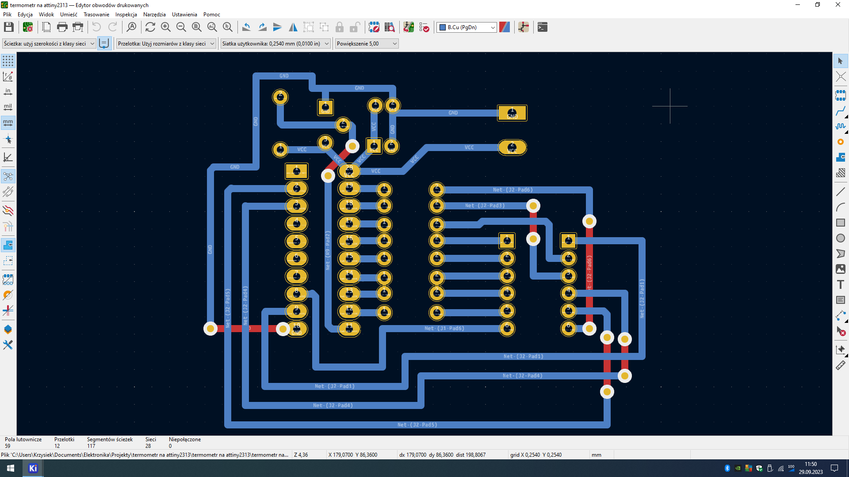This screenshot has width=849, height=477.
Task: Open the scripting console icon
Action: click(x=543, y=27)
